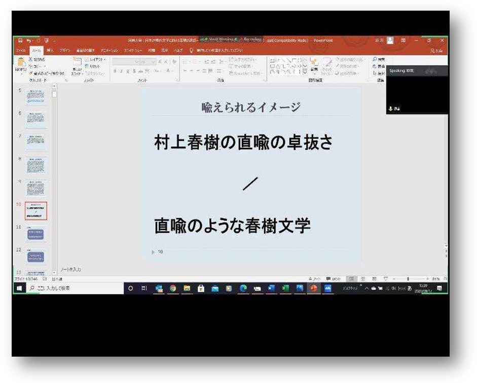Open Animations (アニメーション) tab
Screen dimensions: 477x383
pyautogui.click(x=109, y=50)
